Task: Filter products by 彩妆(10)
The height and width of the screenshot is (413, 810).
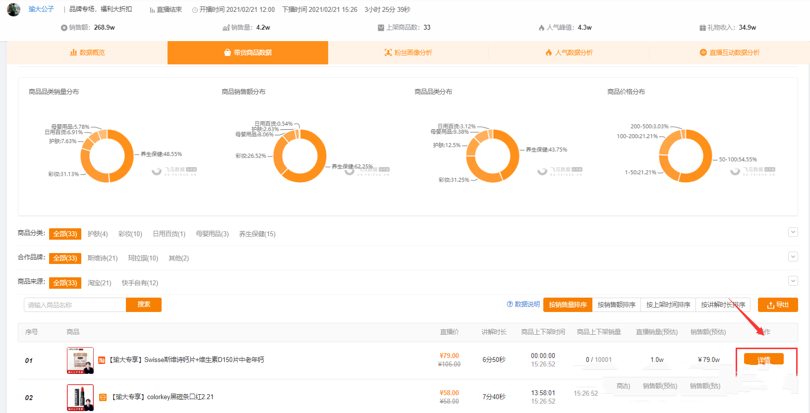Action: click(130, 234)
